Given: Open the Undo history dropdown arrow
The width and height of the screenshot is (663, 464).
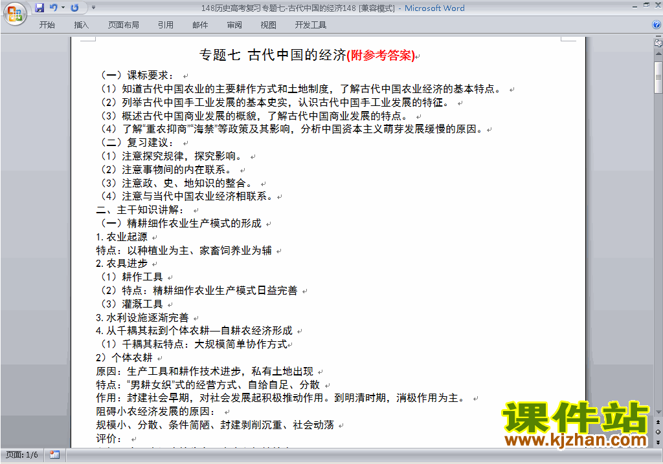Looking at the screenshot, I should tap(63, 8).
